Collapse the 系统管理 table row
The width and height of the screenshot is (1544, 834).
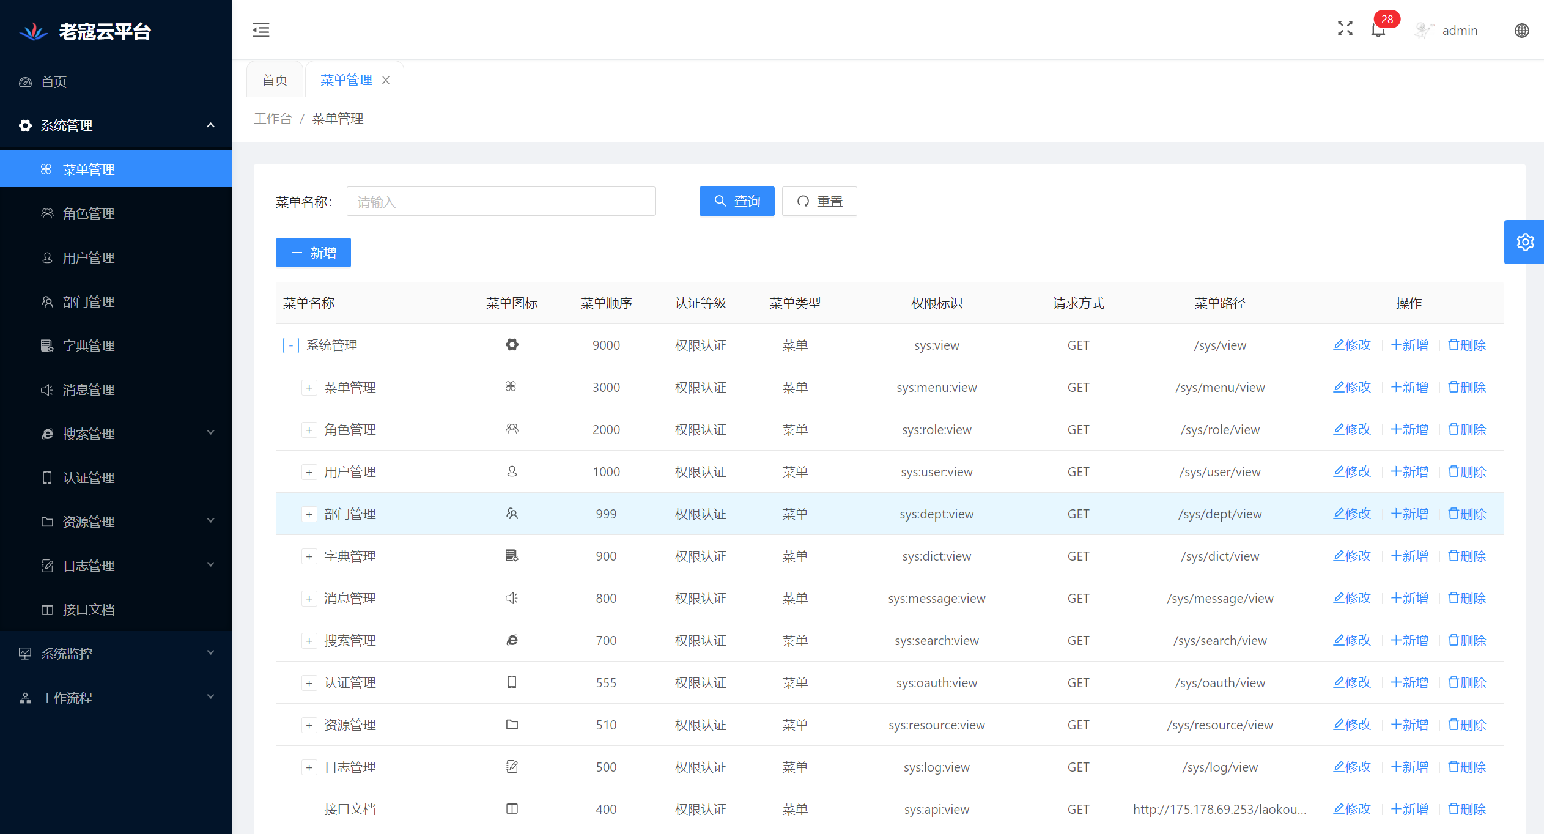[290, 345]
